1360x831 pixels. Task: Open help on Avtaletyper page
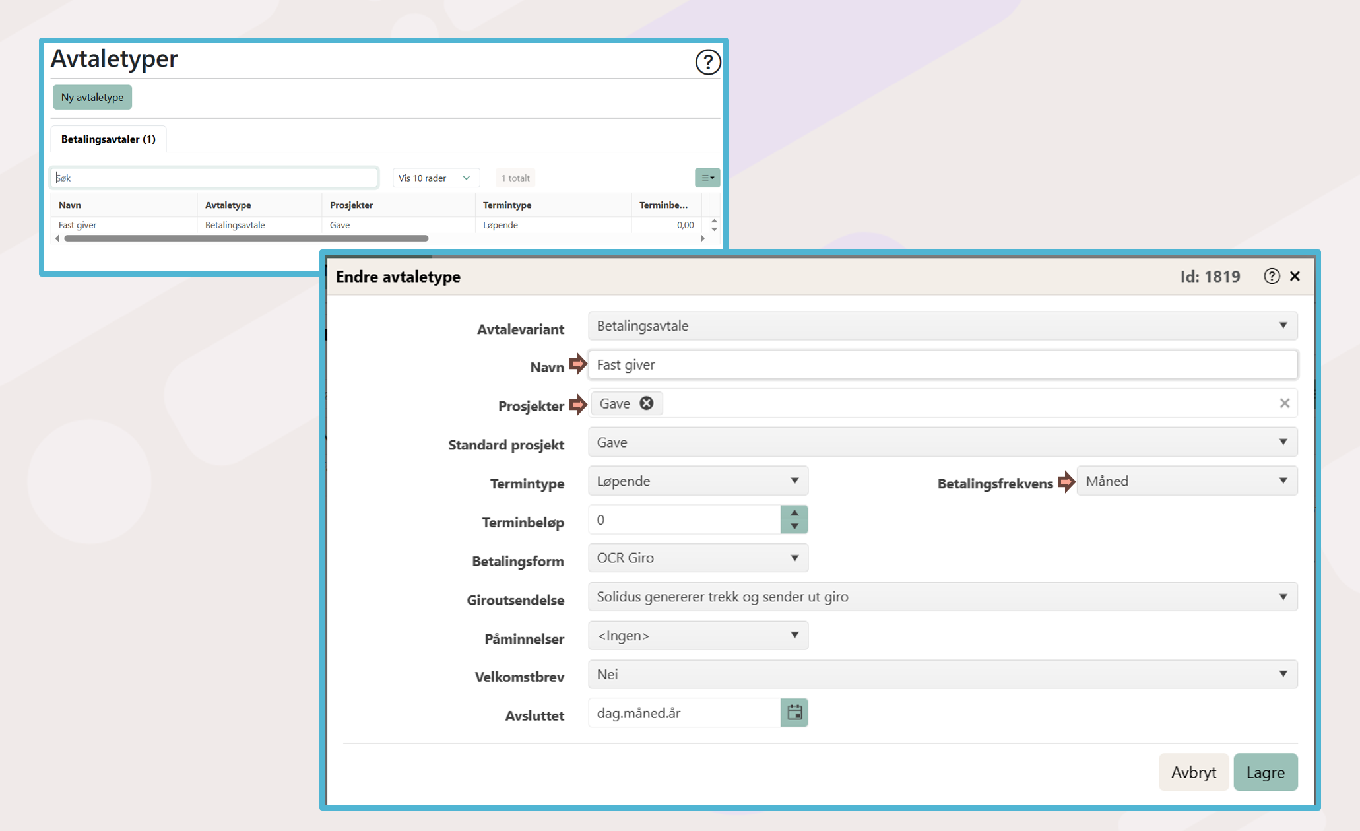707,62
